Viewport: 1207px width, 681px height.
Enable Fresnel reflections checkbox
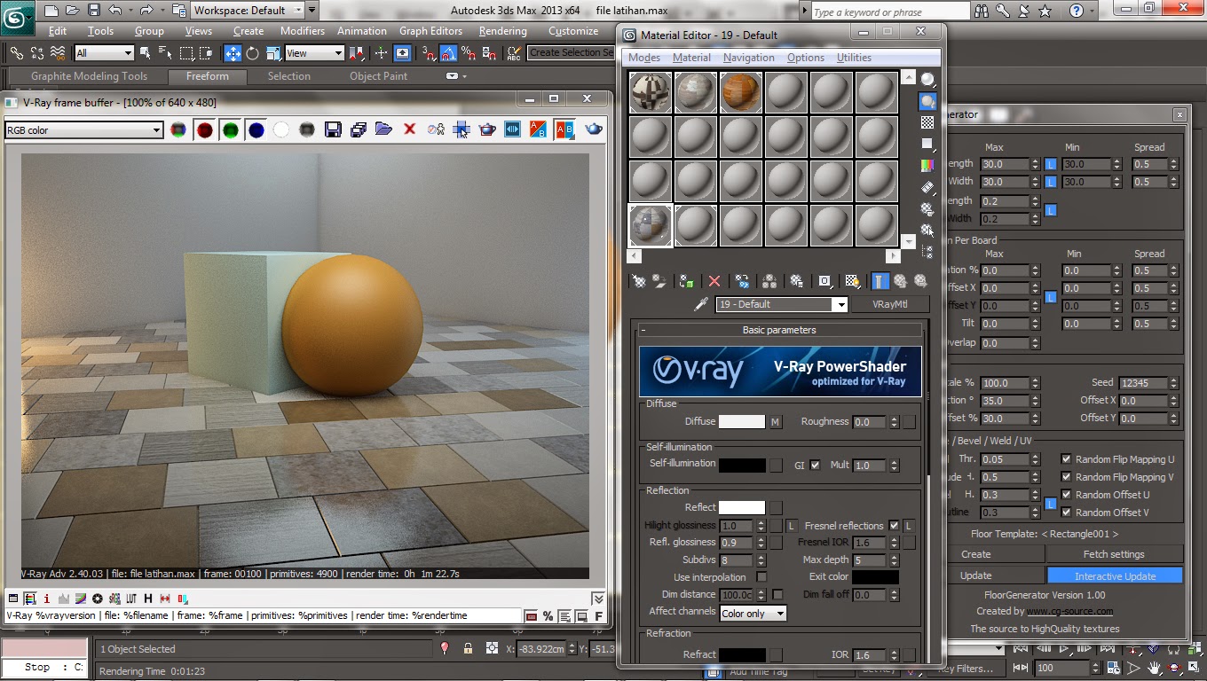(x=895, y=525)
